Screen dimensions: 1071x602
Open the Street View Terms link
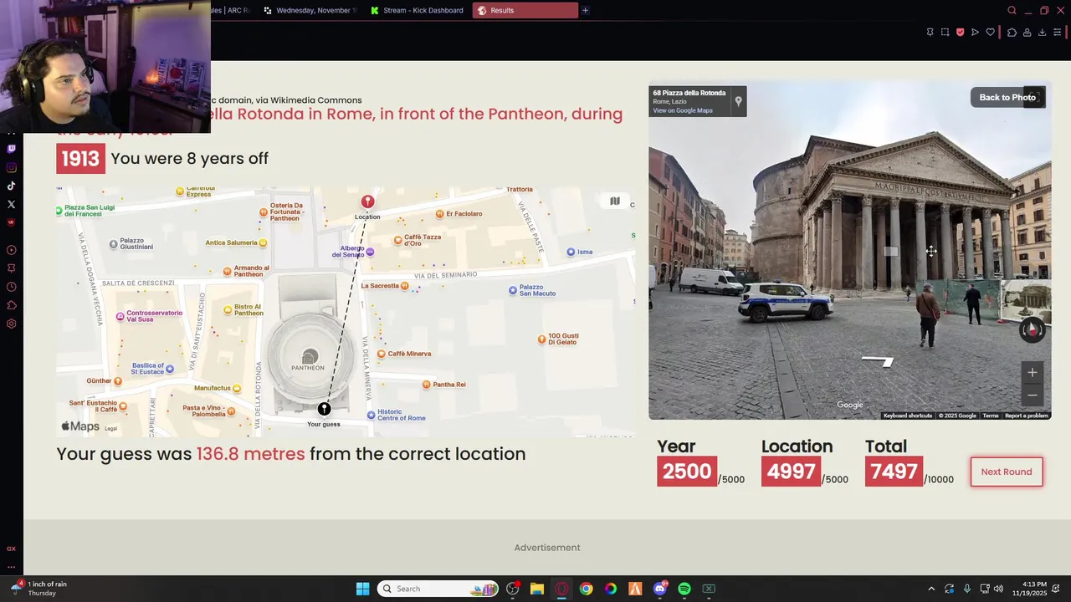[x=991, y=416]
